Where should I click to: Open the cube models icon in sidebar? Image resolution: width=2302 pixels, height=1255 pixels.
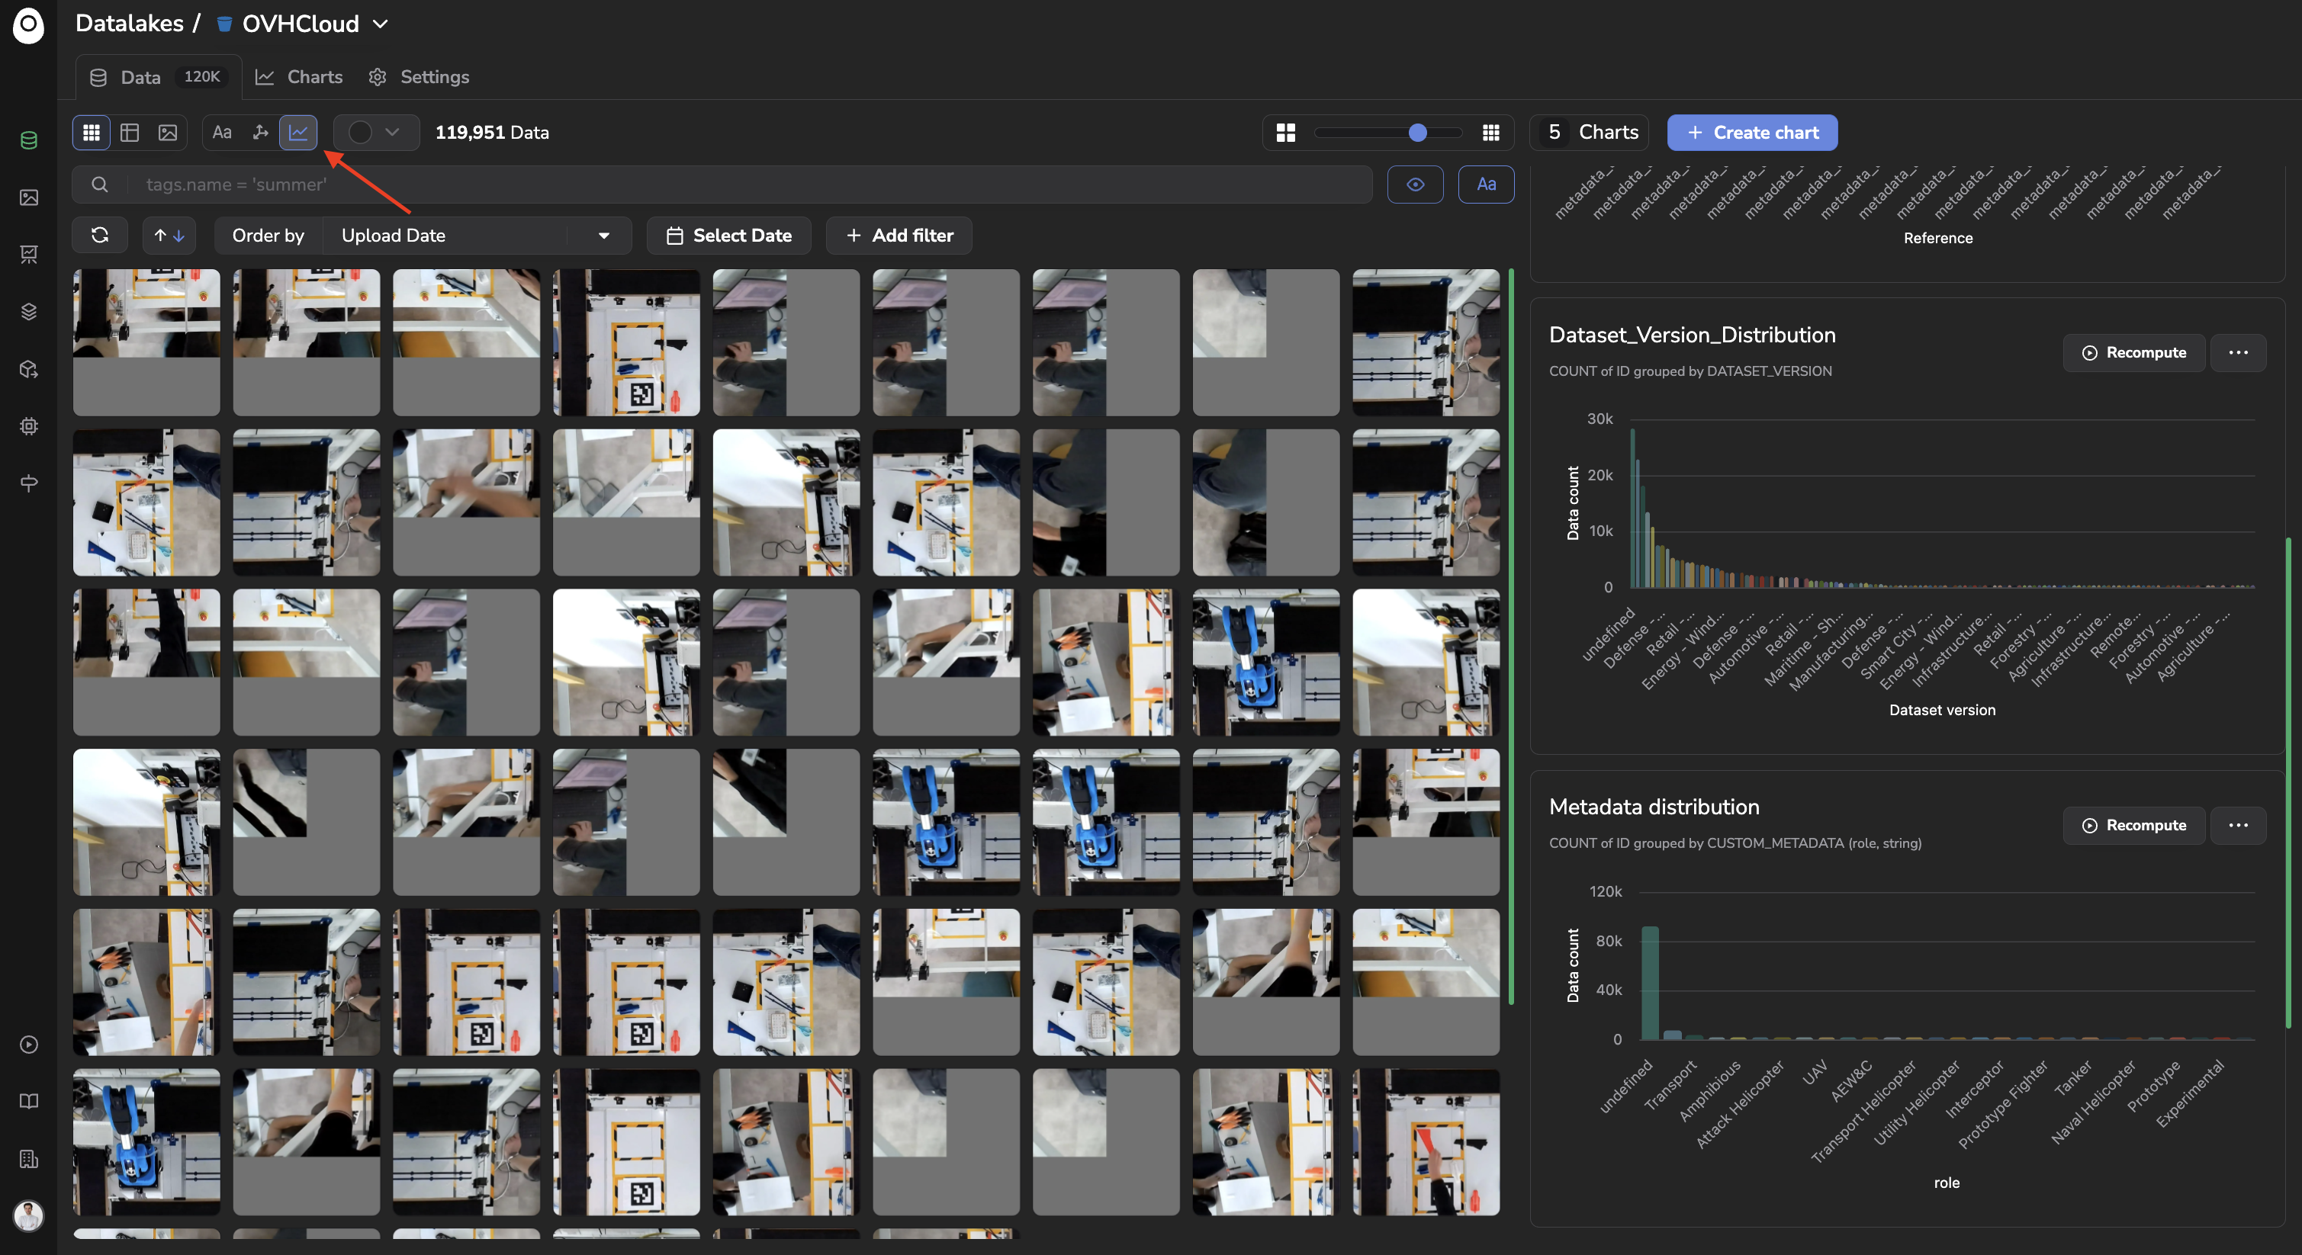pyautogui.click(x=28, y=369)
